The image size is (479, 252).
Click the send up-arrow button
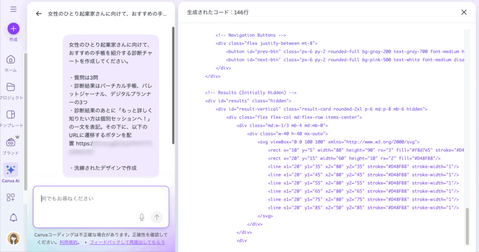pyautogui.click(x=157, y=217)
